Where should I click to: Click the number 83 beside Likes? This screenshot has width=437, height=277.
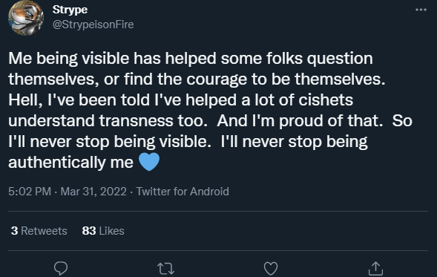click(x=89, y=231)
